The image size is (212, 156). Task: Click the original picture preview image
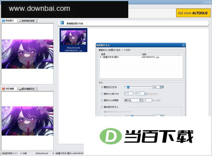28,54
